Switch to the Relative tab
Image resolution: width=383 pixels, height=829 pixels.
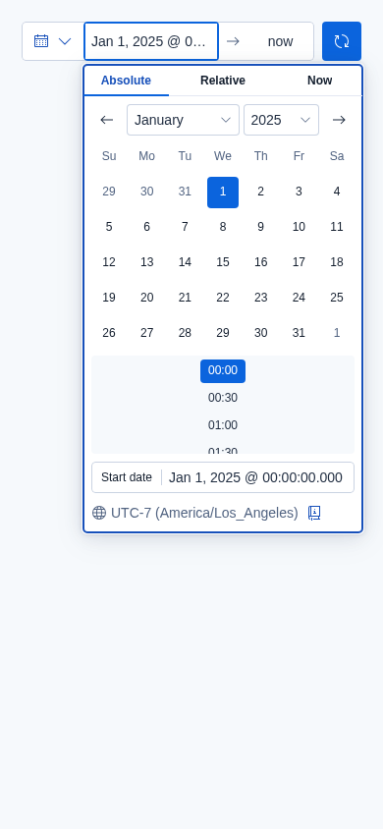coord(223,81)
